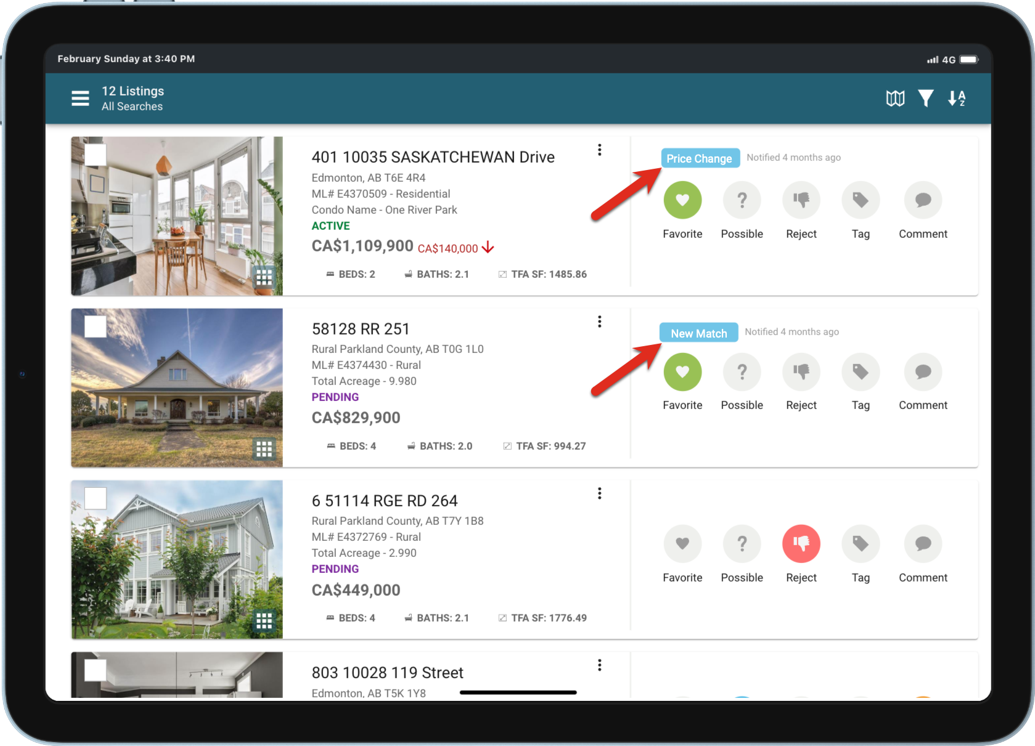Reject the Saskatchewan Drive listing

(801, 200)
